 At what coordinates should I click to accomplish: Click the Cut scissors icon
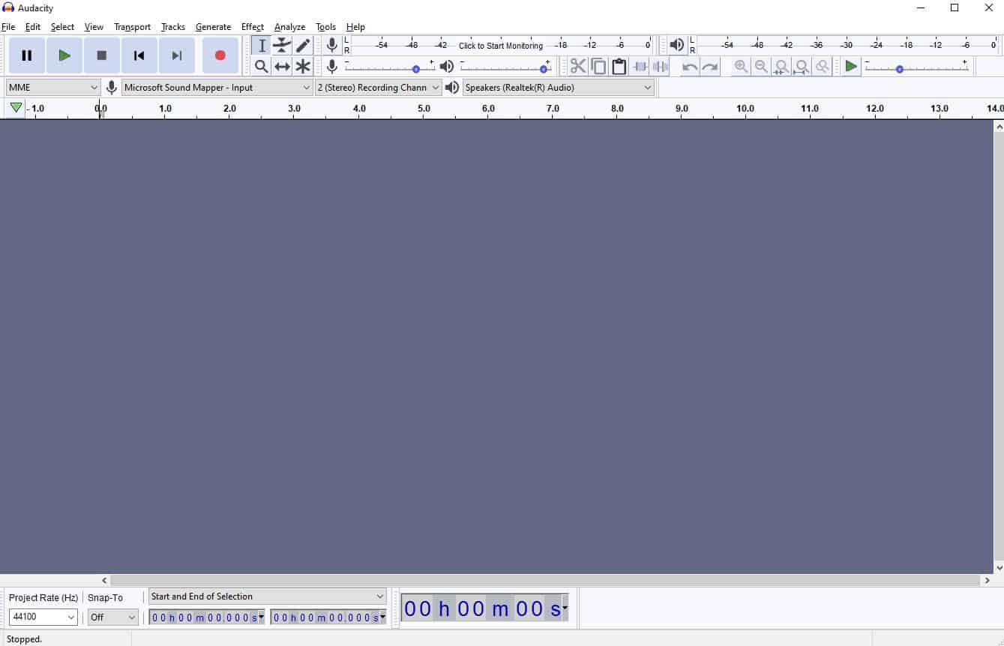(x=577, y=67)
